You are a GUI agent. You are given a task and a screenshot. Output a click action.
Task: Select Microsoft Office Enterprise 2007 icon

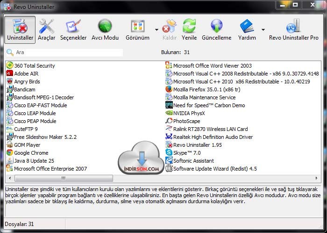click(10, 168)
